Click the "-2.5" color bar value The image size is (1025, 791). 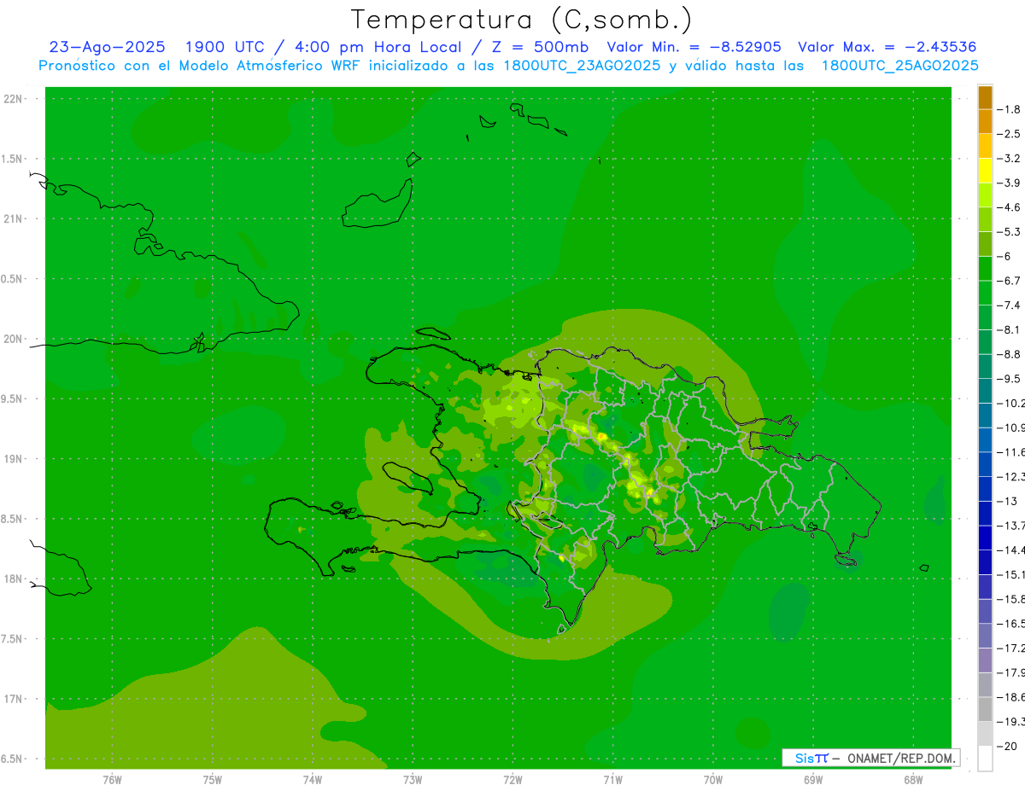point(1009,134)
